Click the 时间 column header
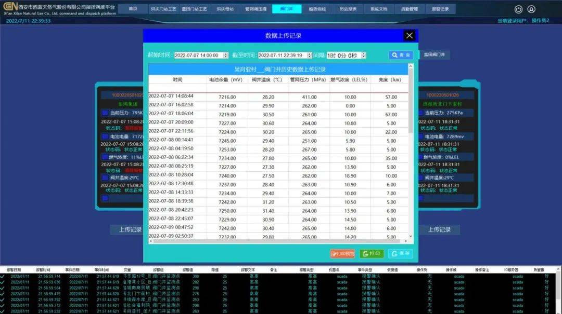 coord(177,80)
